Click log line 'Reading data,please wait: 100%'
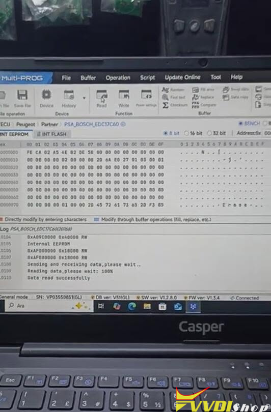 click(70, 271)
